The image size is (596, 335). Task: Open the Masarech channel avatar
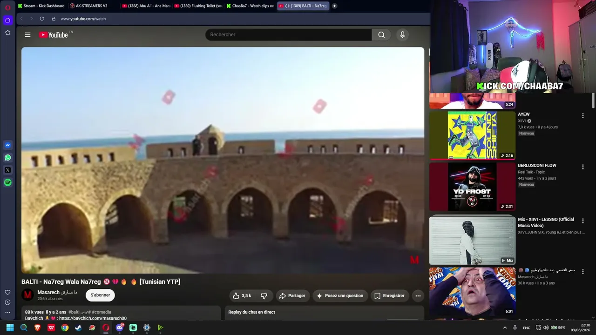(x=28, y=295)
